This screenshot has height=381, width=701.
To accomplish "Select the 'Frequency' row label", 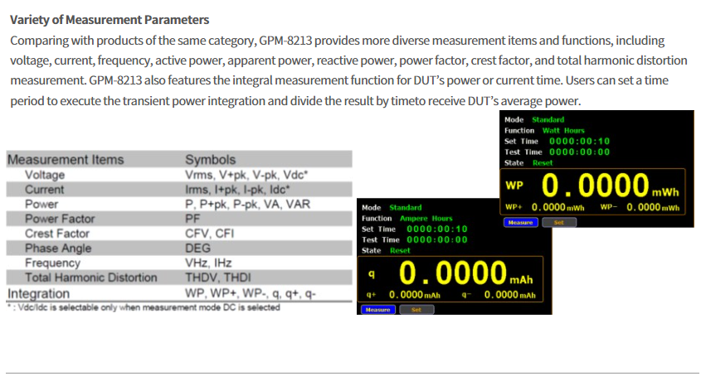I will coord(53,263).
